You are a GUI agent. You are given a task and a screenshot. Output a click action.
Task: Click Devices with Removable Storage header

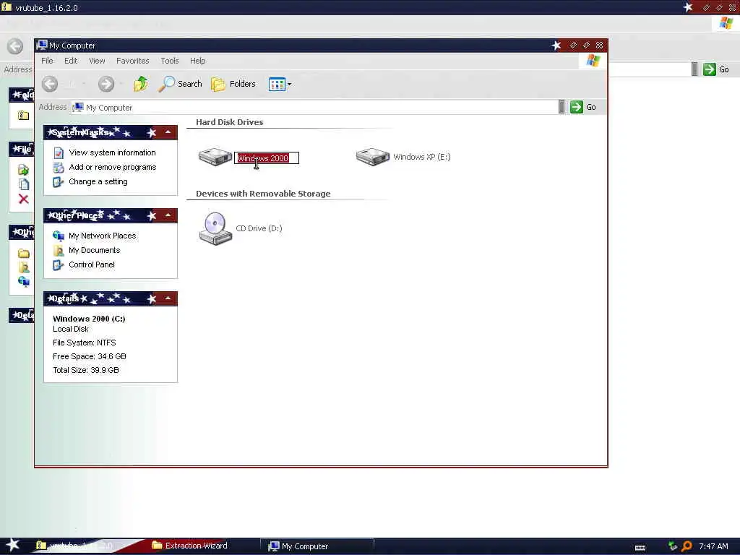pos(263,194)
